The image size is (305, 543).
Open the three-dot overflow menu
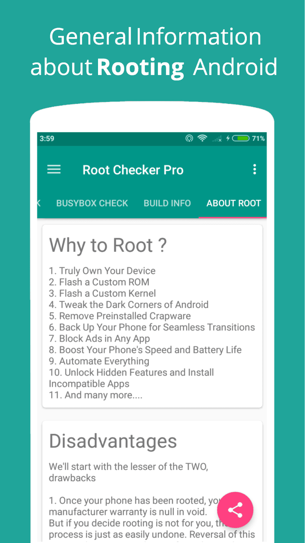pos(255,169)
